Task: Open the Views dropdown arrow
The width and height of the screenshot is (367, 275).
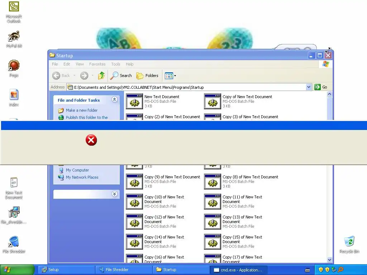Action: click(x=175, y=76)
